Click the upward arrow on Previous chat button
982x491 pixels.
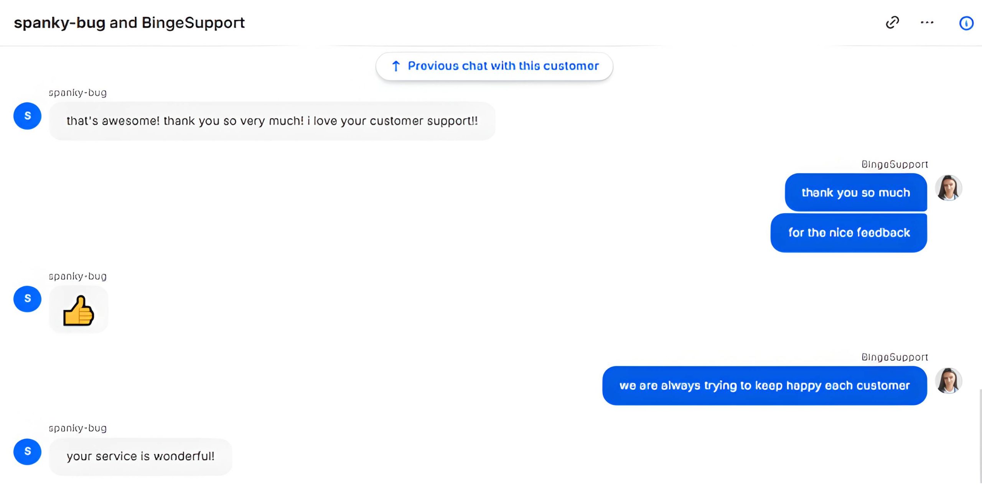(x=396, y=66)
